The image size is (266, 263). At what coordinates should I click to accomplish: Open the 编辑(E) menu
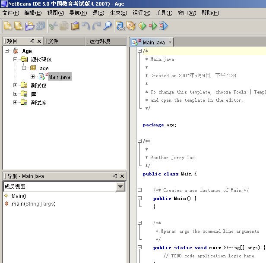[x=33, y=13]
